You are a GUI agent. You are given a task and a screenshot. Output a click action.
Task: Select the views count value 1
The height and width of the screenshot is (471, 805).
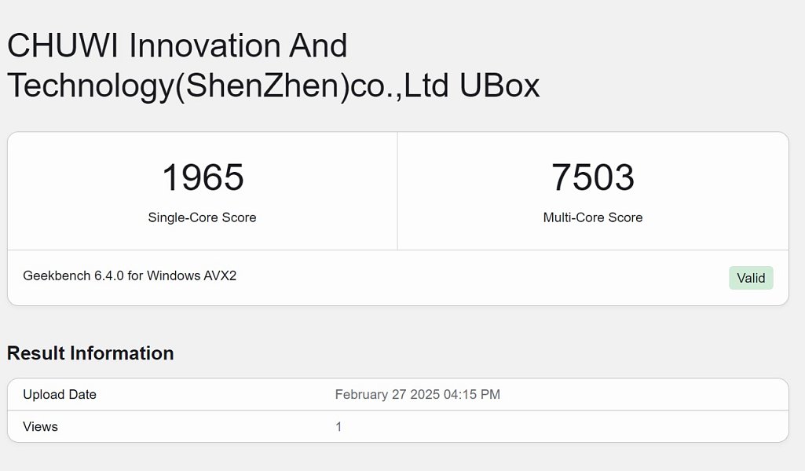338,427
